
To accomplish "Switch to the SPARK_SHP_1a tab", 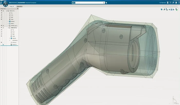I will click(x=20, y=6).
